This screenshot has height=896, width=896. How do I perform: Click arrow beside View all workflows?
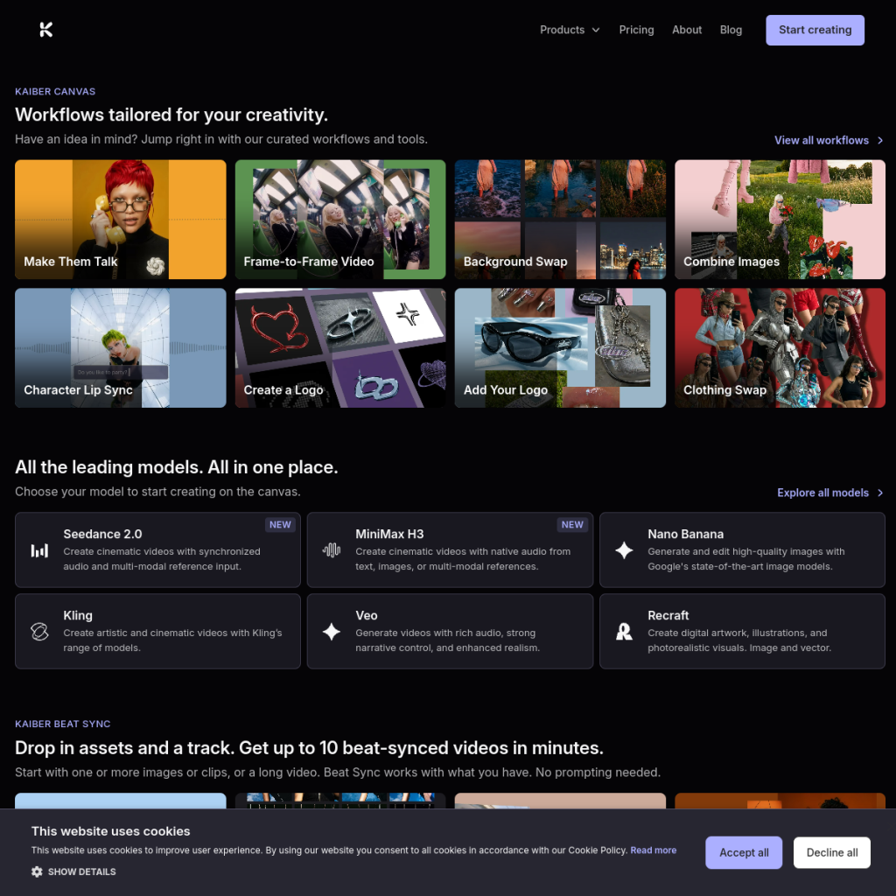(x=880, y=141)
